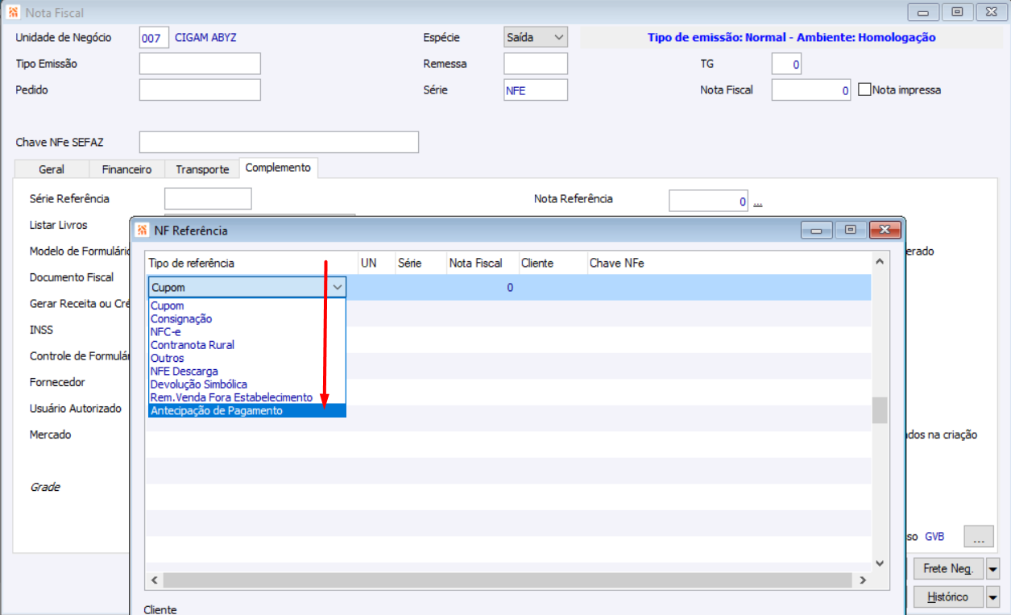Click the ellipsis button beside GVB
Screen dimensions: 1011x615
pos(979,537)
